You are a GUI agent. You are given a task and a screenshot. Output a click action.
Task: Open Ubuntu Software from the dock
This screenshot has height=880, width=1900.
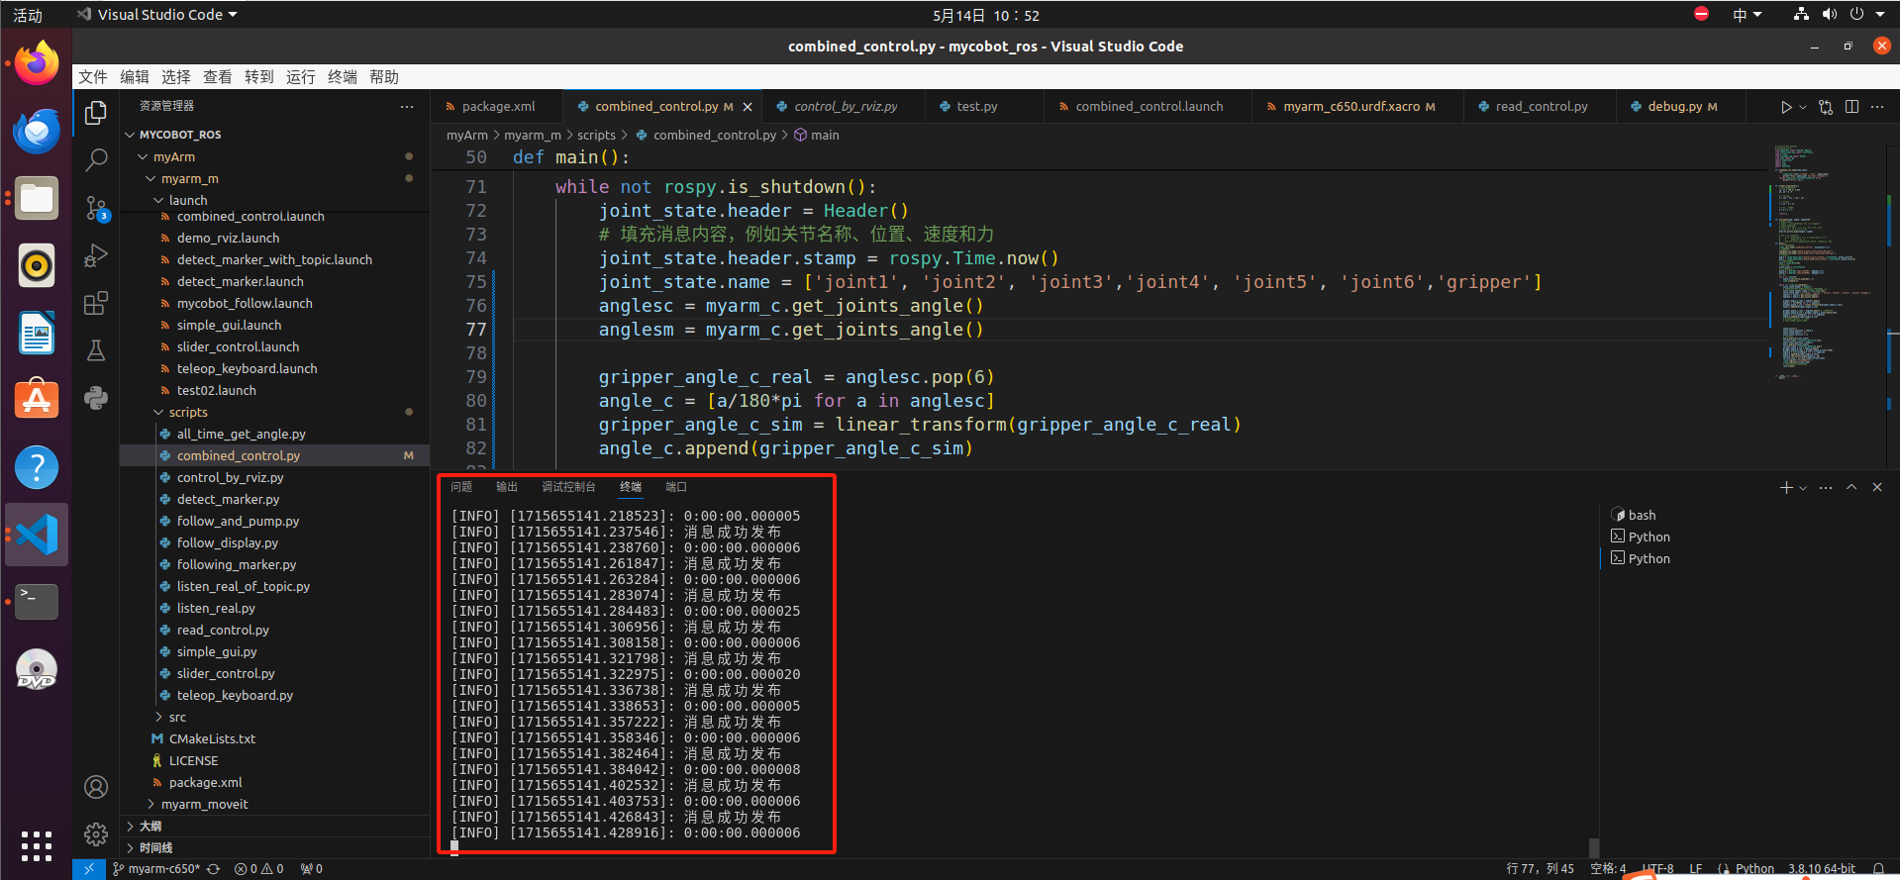37,401
